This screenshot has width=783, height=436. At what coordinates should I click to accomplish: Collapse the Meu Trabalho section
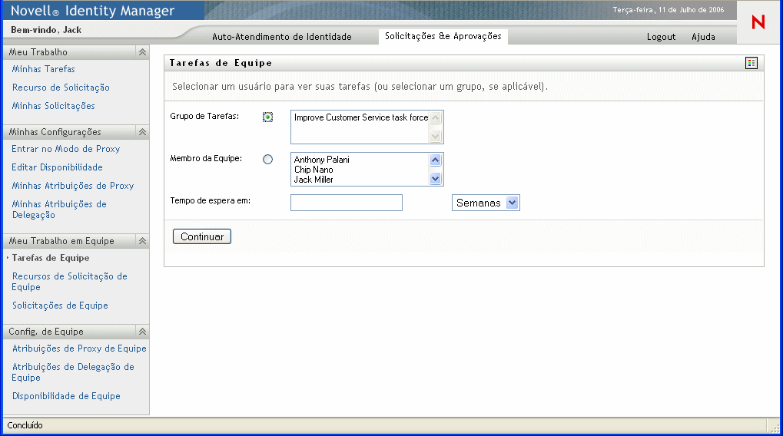pos(142,52)
